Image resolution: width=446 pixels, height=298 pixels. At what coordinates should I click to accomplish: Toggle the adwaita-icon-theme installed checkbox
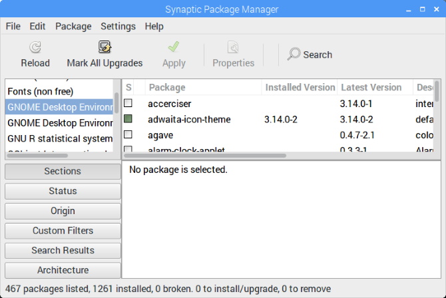pos(128,119)
